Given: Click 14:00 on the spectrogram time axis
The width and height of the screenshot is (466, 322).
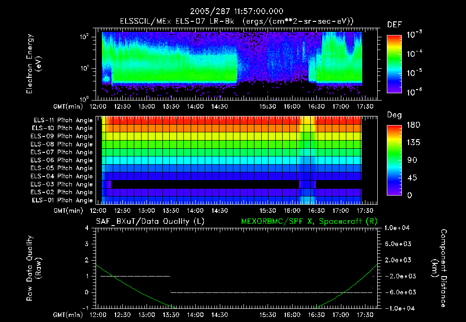Looking at the screenshot, I should tap(195, 106).
